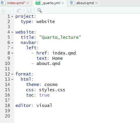The width and height of the screenshot is (140, 123).
Task: Collapse the website section fold arrow
Action: click(12, 32)
